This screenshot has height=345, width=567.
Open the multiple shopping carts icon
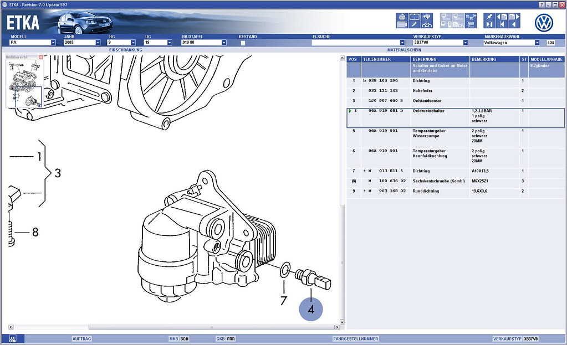[471, 17]
